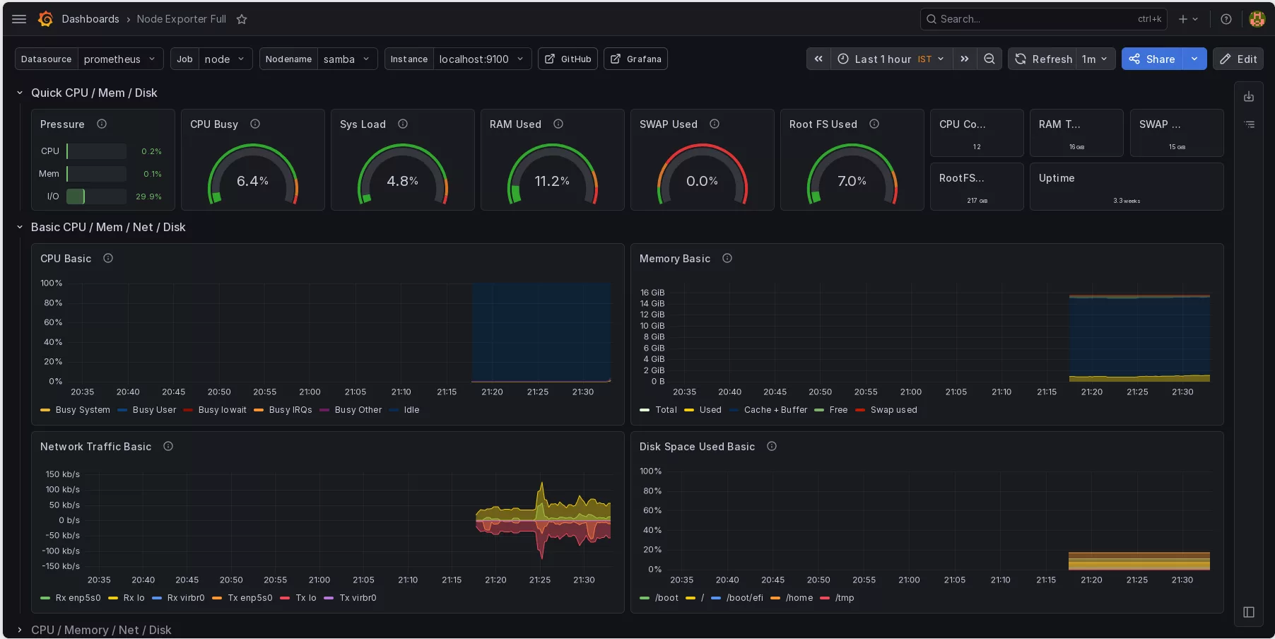Viewport: 1275px width, 639px height.
Task: Click info icon on Sys Load panel
Action: coord(403,124)
